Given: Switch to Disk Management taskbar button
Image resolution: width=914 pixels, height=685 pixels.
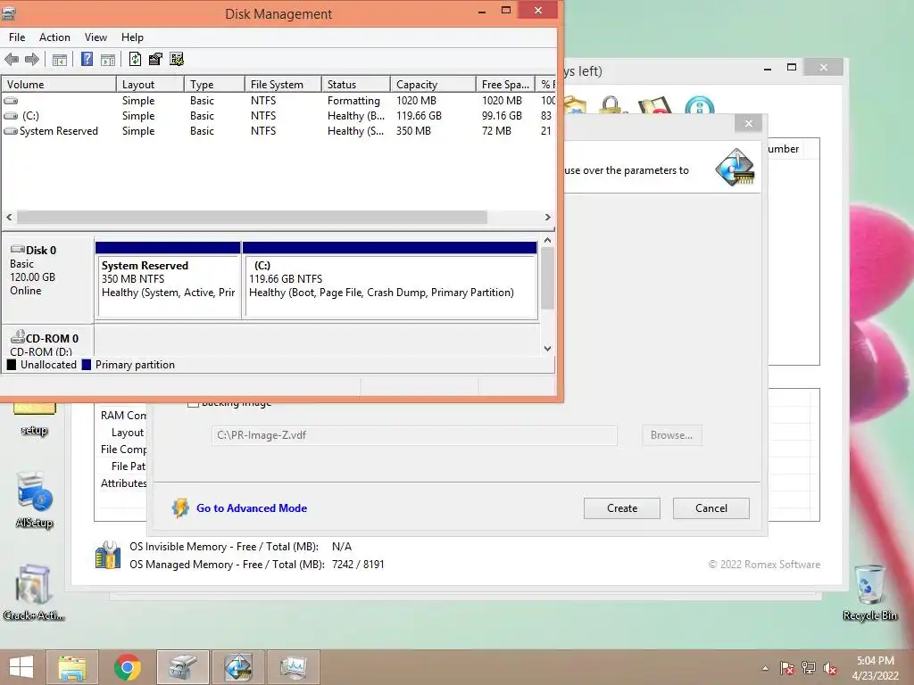Looking at the screenshot, I should [183, 667].
